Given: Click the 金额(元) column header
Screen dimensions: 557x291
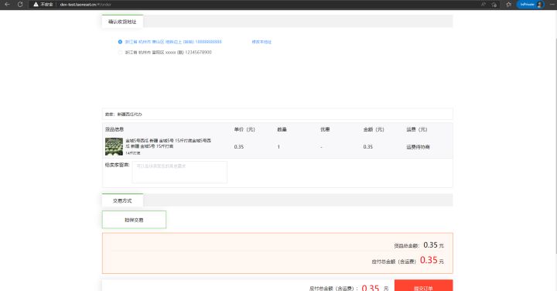Looking at the screenshot, I should tap(374, 129).
